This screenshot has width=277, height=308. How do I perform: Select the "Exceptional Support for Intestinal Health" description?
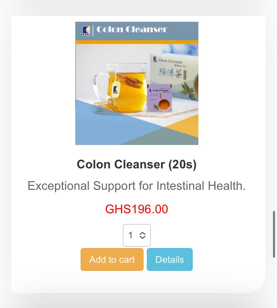pos(136,186)
